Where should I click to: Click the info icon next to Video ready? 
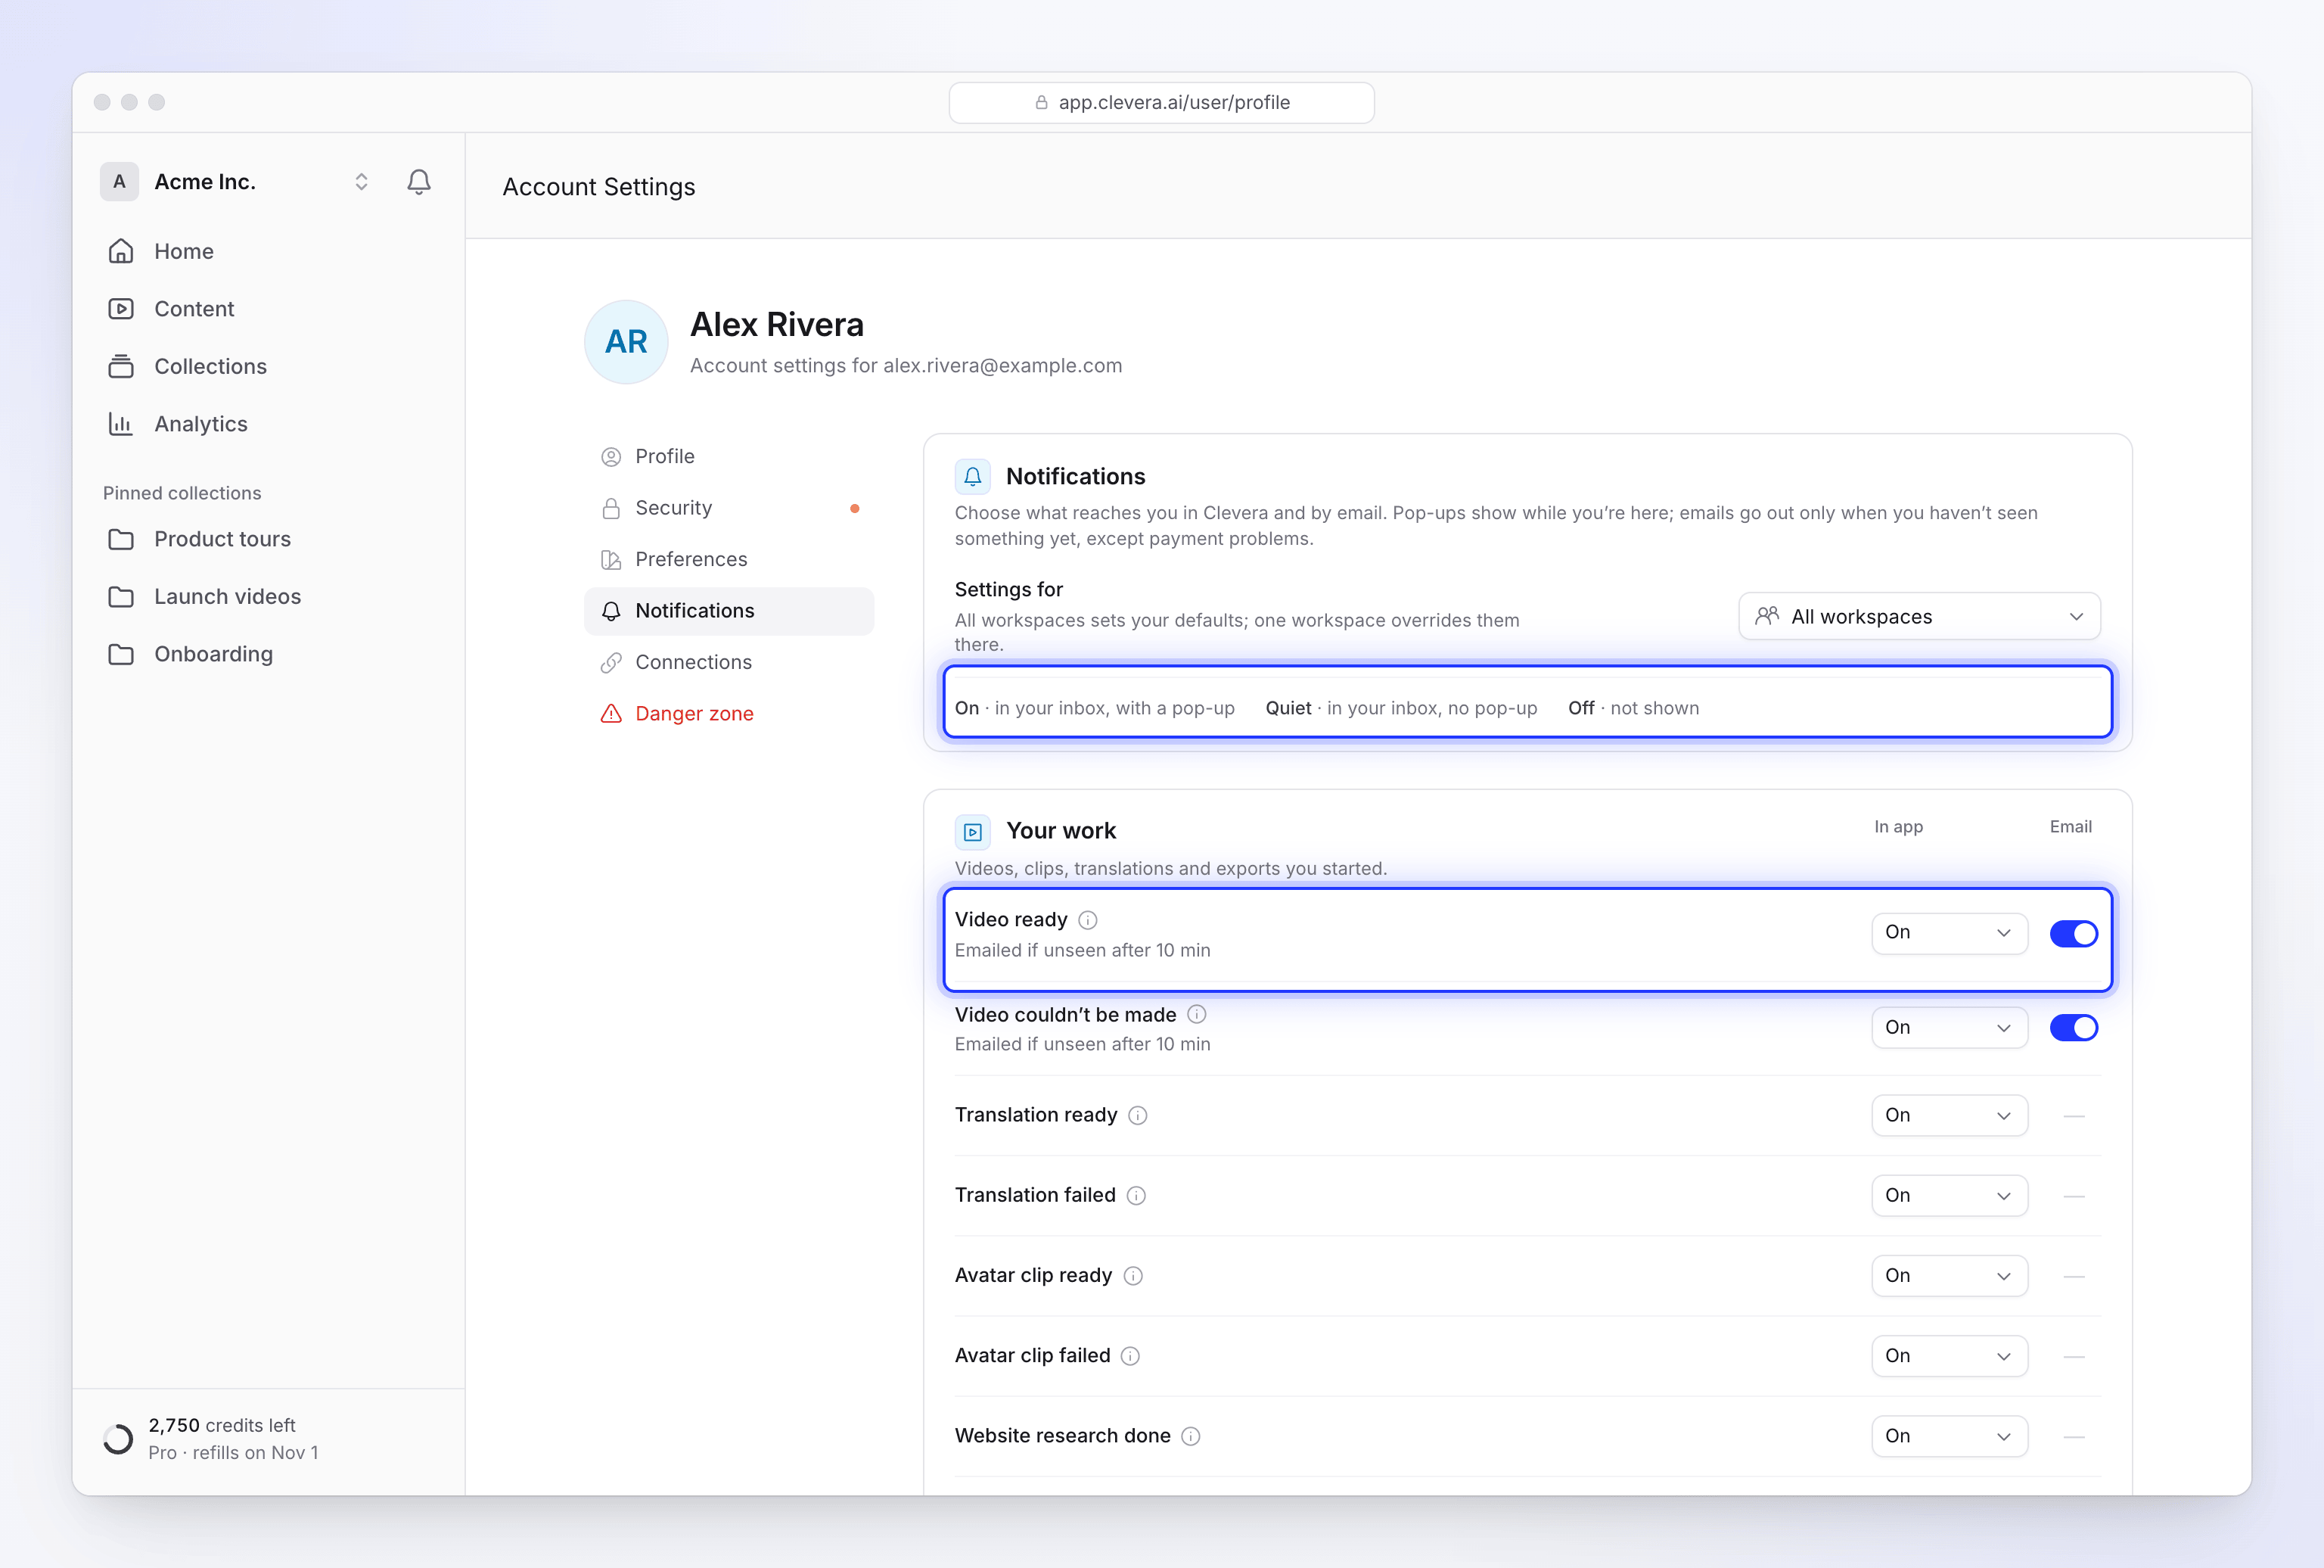click(1088, 920)
